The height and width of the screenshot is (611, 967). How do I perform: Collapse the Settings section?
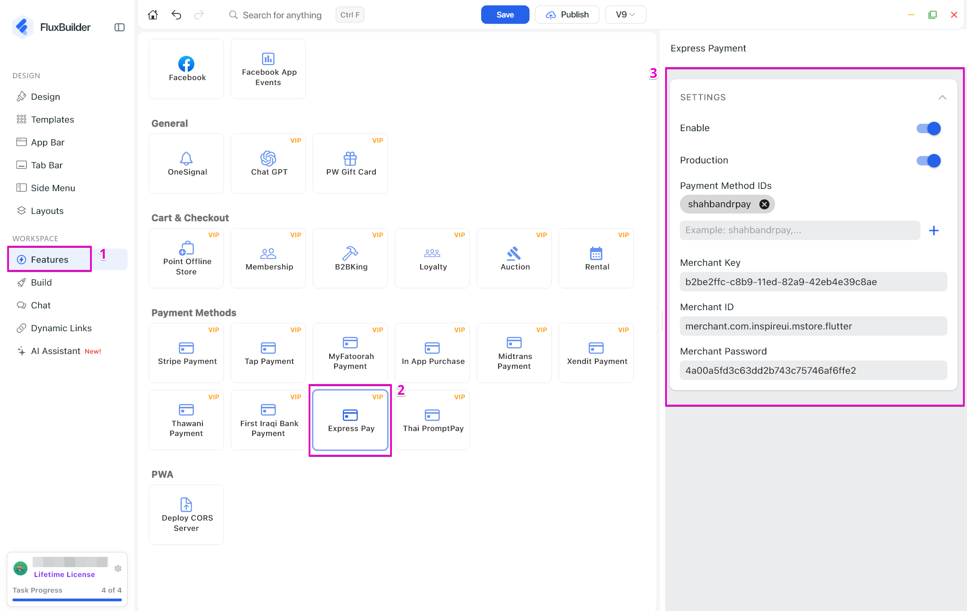942,98
